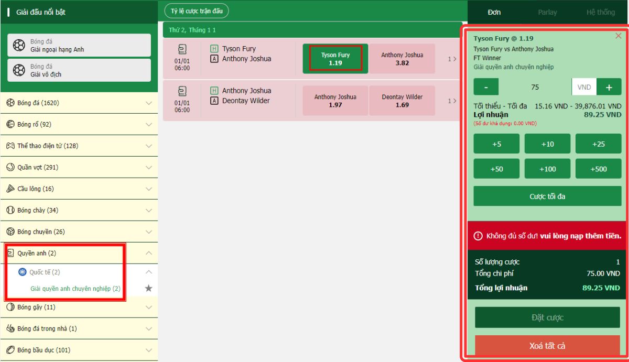Open more markets arrow for Fury vs Joshua
Screen dimensions: 629x362
pyautogui.click(x=451, y=59)
